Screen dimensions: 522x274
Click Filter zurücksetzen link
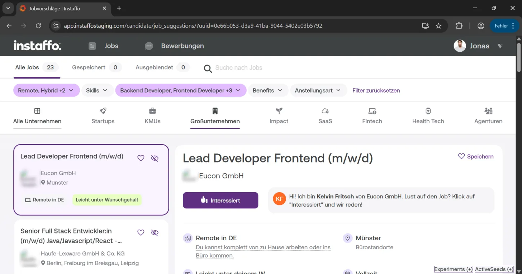[x=376, y=90]
